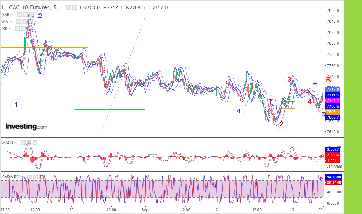The height and width of the screenshot is (214, 362).
Task: Open MA indicator settings gear
Action: (24, 22)
